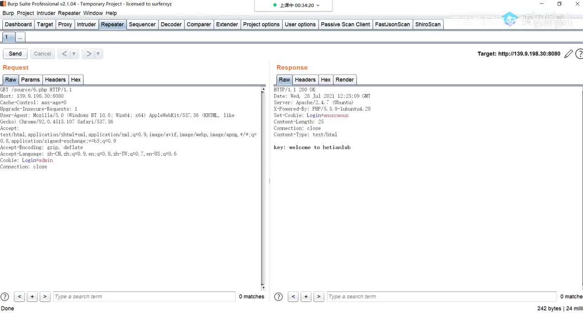Open the Burp menu
Viewport: 583px width, 314px height.
coord(8,13)
